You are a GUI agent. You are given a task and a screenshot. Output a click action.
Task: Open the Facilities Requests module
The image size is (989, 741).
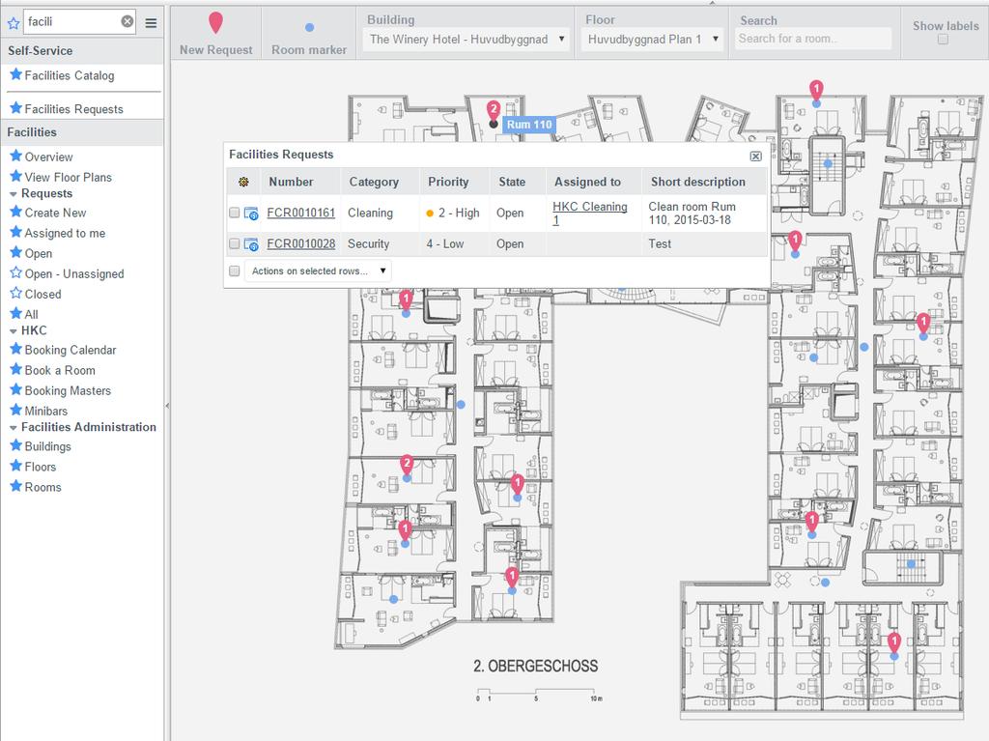pyautogui.click(x=73, y=109)
